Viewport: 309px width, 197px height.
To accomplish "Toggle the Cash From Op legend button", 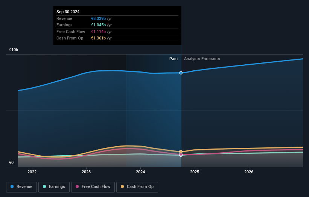I will click(x=137, y=187).
